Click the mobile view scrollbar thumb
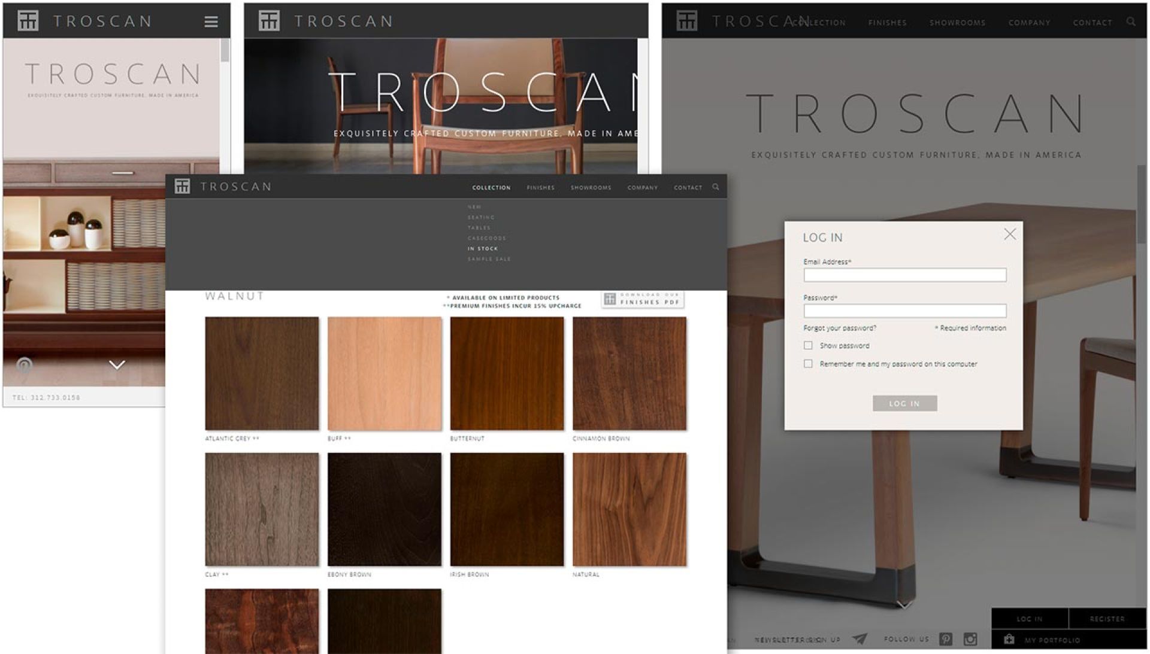This screenshot has height=654, width=1150. tap(225, 50)
